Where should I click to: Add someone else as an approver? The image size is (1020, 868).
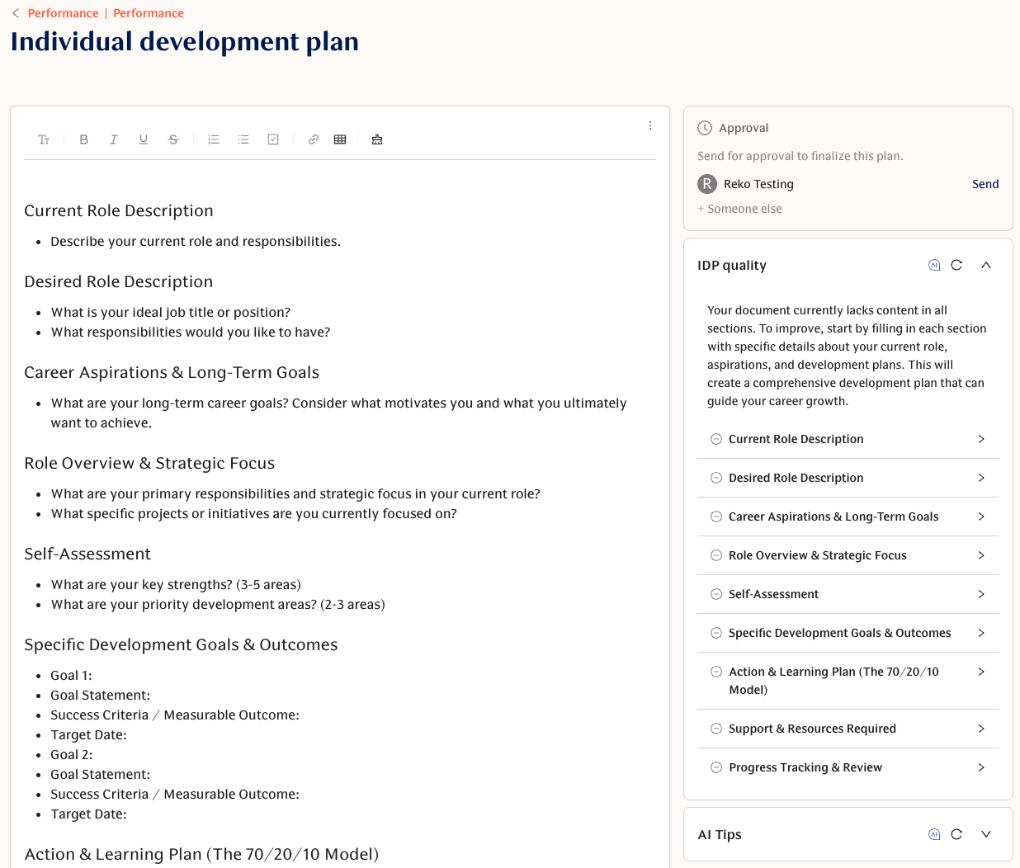(x=739, y=208)
